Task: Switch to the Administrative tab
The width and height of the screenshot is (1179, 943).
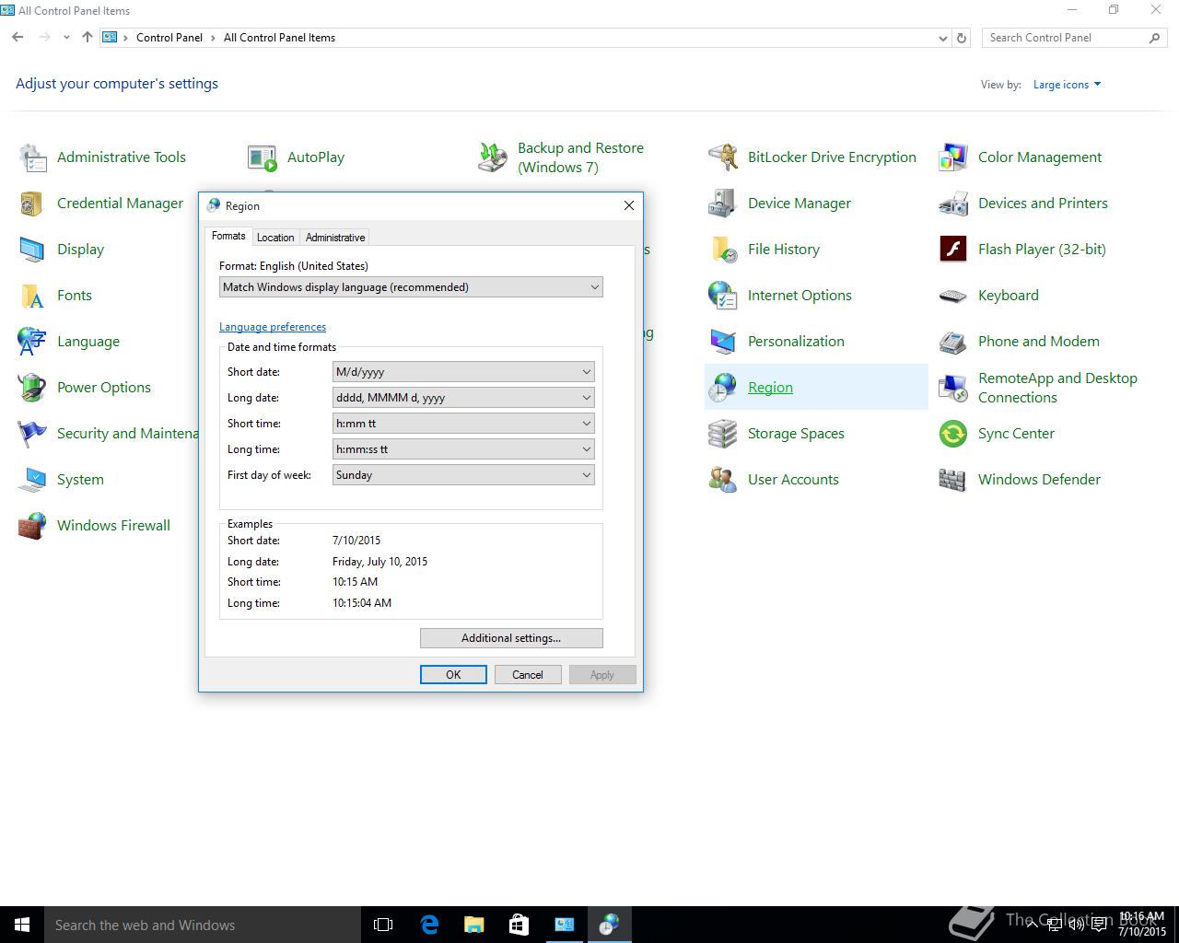Action: (x=335, y=238)
